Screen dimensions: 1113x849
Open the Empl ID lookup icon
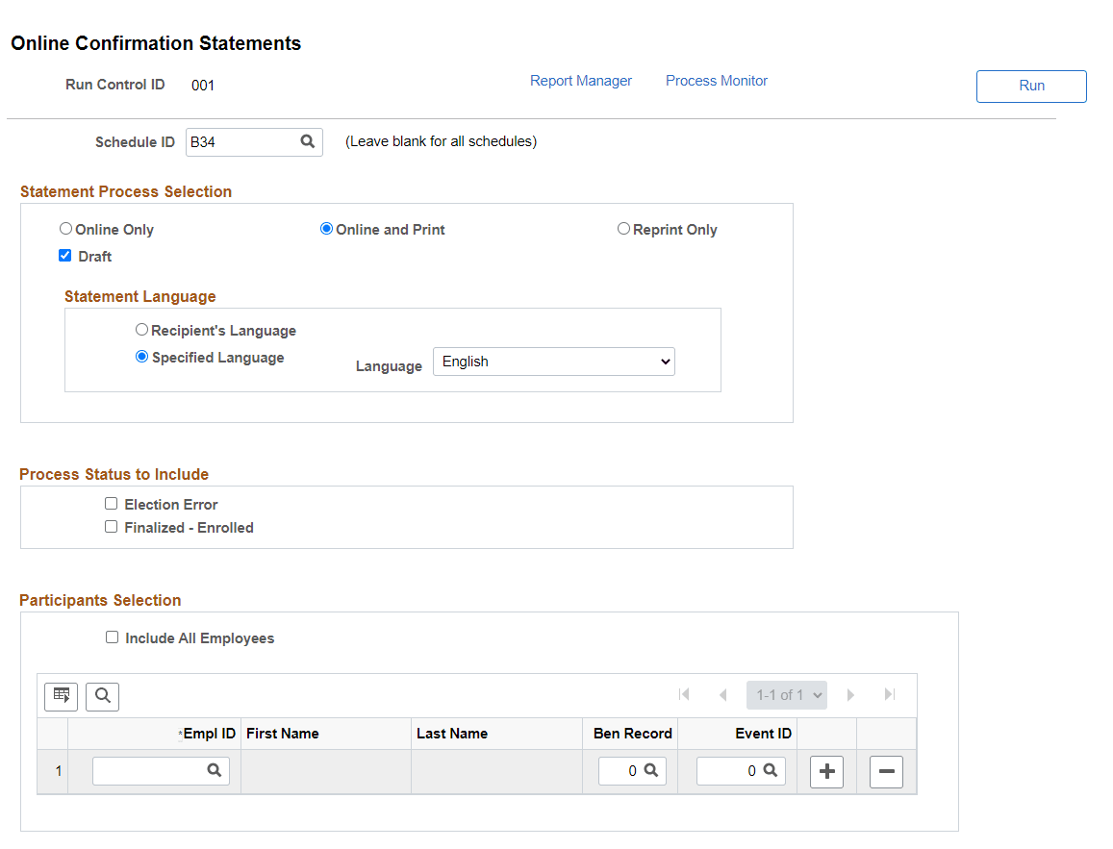tap(215, 770)
